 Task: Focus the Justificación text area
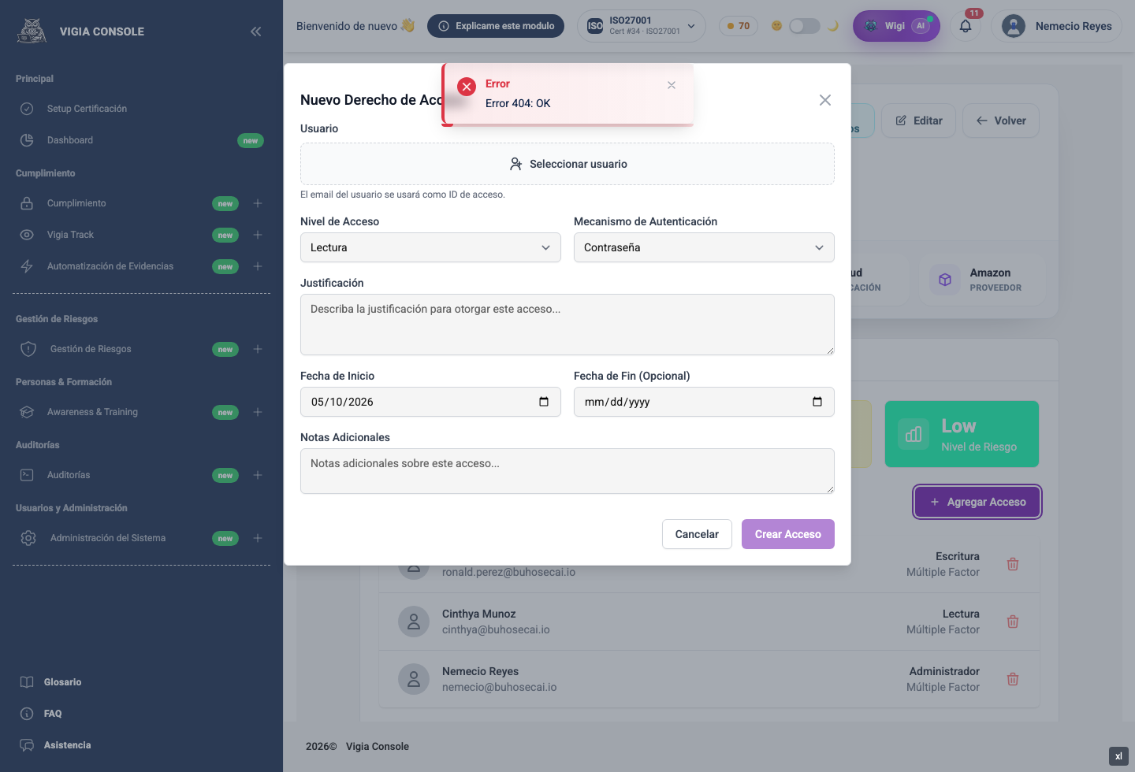tap(567, 325)
